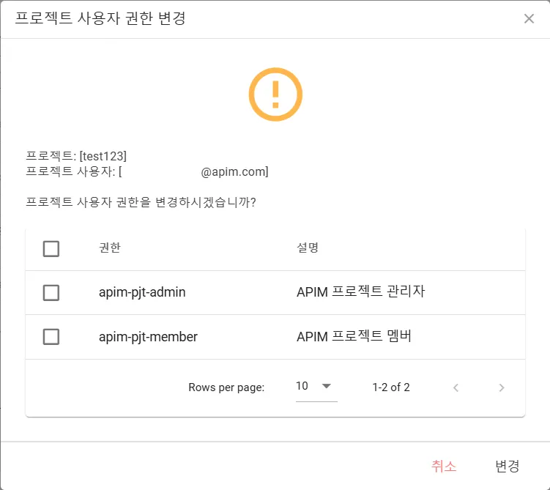Select the apim-pjt-admin row label
Viewport: 550px width, 490px height.
142,292
